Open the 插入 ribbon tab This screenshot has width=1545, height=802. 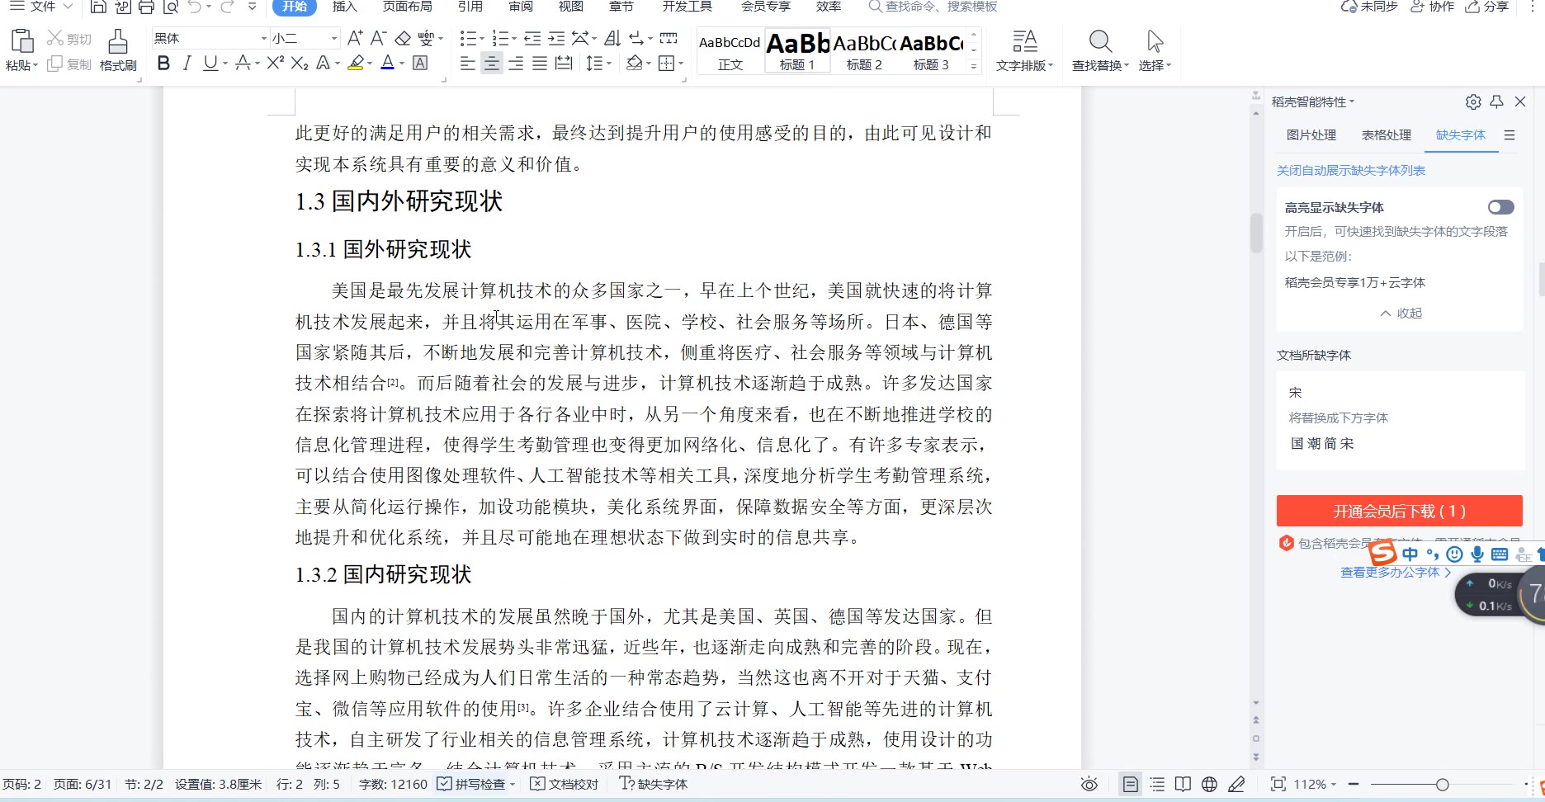coord(344,7)
